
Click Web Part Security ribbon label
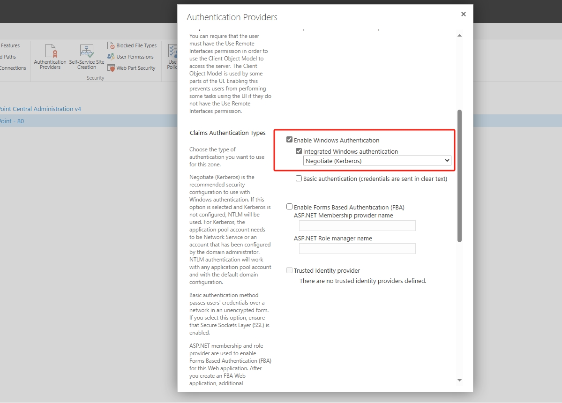click(x=136, y=67)
